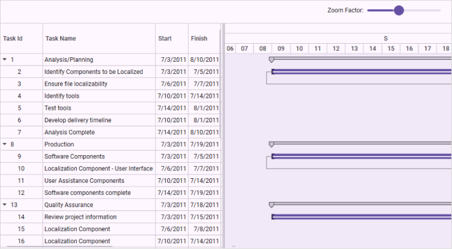Viewport: 452px width, 249px height.
Task: Select the Identify Components task bar in chart
Action: point(362,71)
